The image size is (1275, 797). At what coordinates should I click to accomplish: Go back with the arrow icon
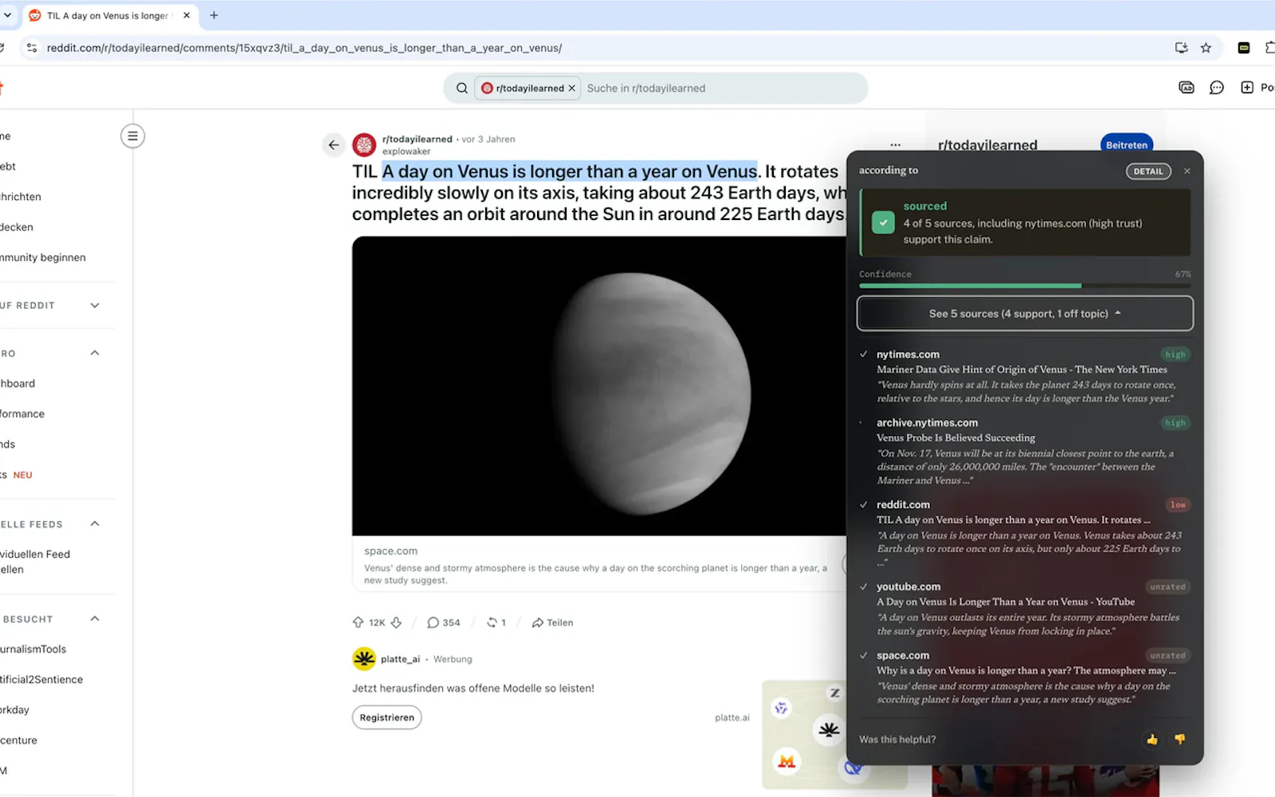[x=334, y=145]
